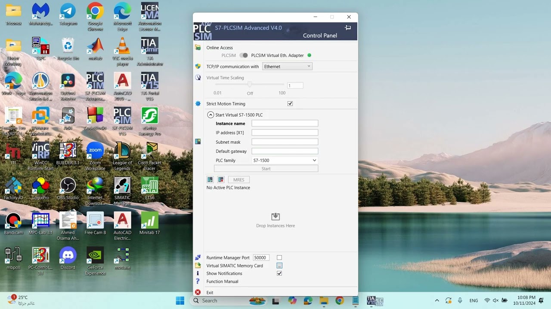
Task: Click the taskbar Search box
Action: (229, 300)
